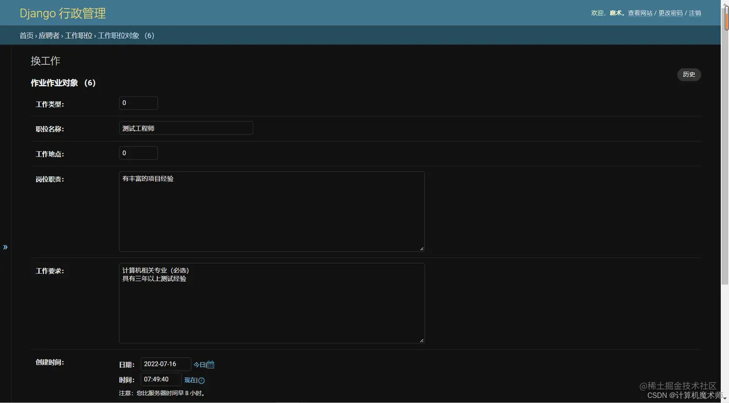Focus the 工作类型 input field
The image size is (729, 403).
(138, 103)
